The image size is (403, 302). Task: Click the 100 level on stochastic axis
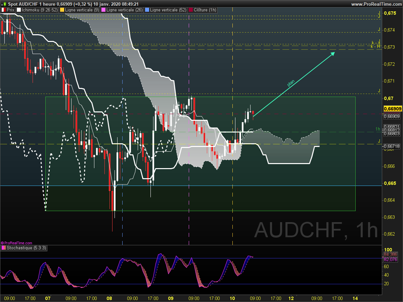(388, 250)
